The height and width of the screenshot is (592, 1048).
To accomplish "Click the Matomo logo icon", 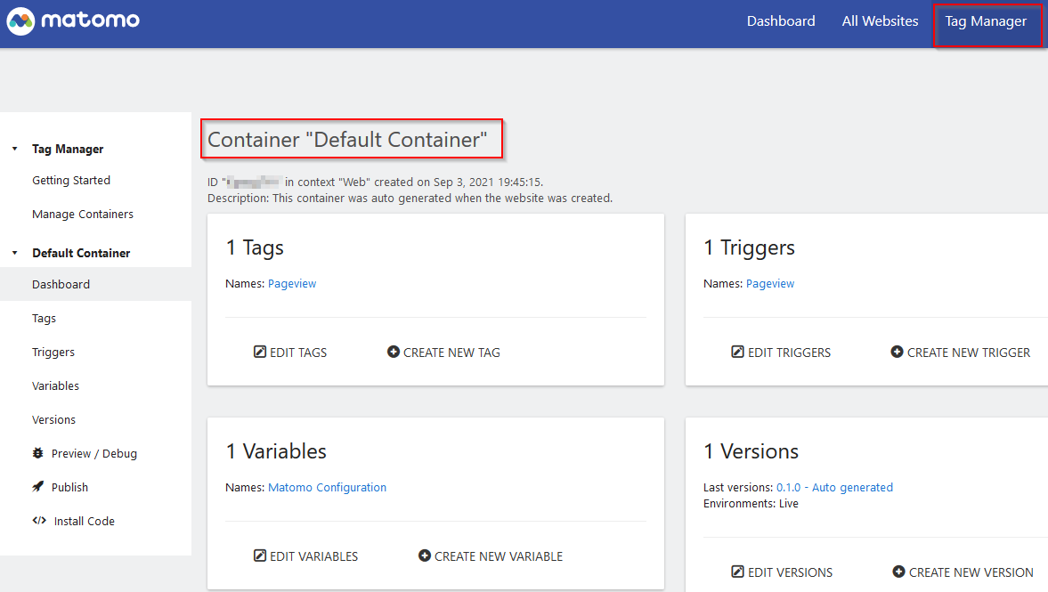I will pyautogui.click(x=20, y=21).
